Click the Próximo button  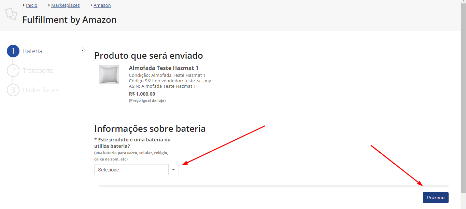[x=436, y=197]
